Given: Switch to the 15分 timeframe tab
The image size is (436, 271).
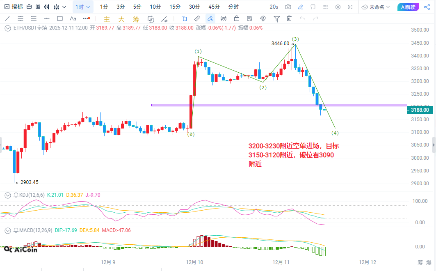Looking at the screenshot, I should [175, 7].
